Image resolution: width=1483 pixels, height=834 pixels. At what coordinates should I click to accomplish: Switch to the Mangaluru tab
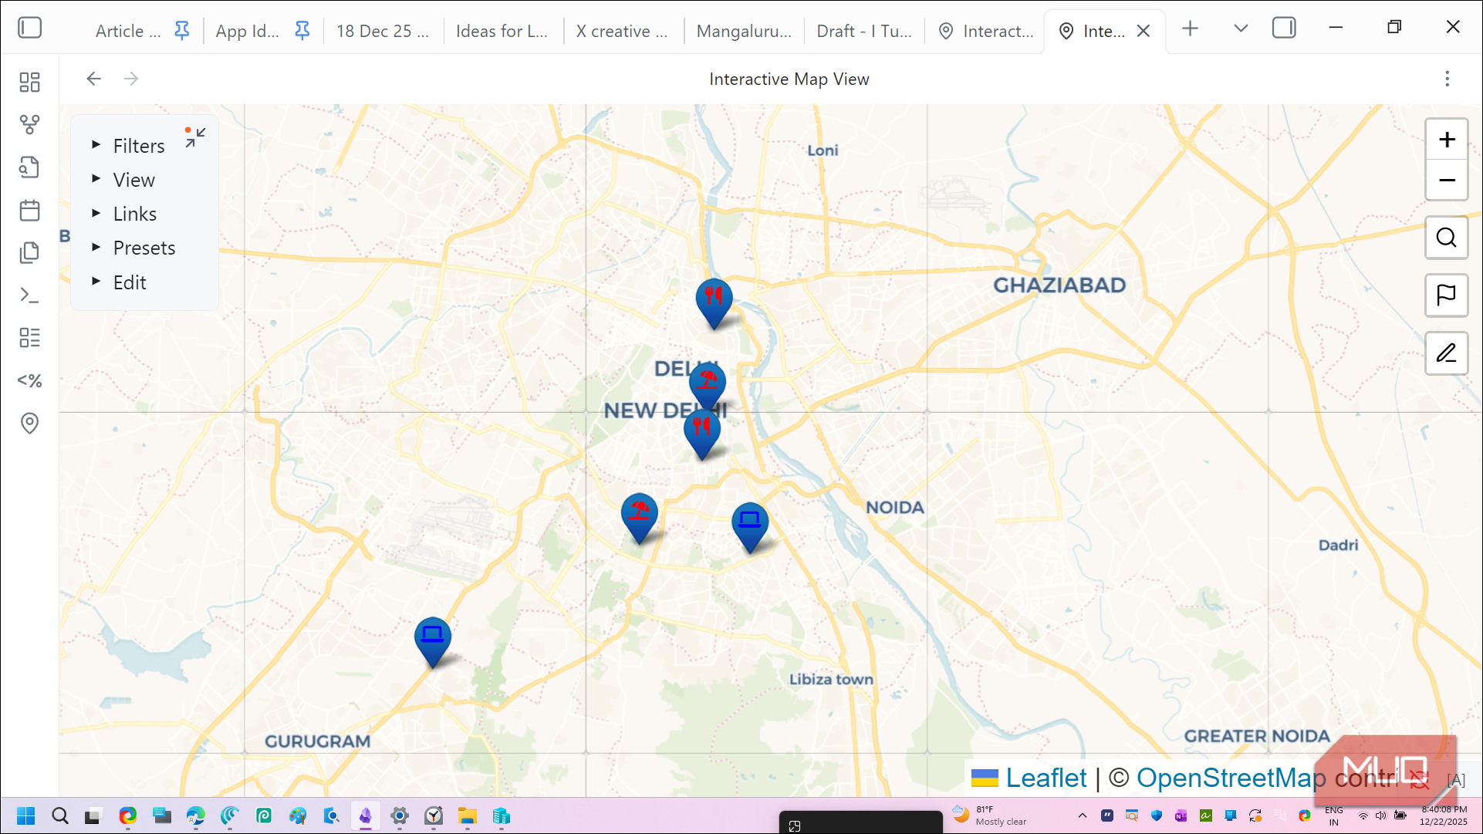(x=744, y=31)
